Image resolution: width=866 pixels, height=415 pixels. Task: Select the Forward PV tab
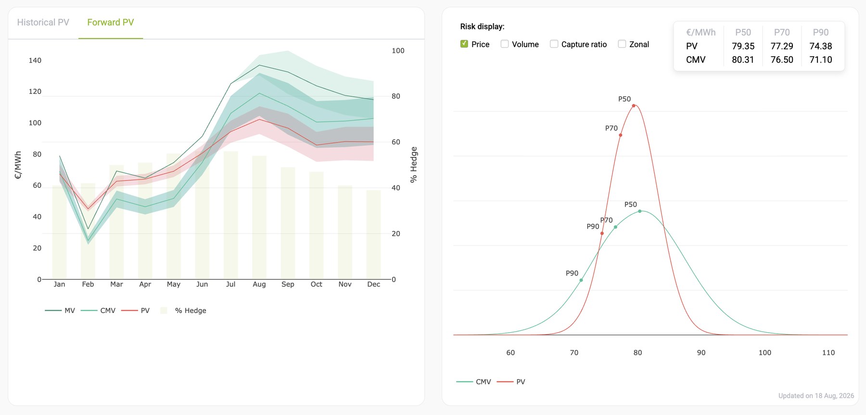point(111,22)
